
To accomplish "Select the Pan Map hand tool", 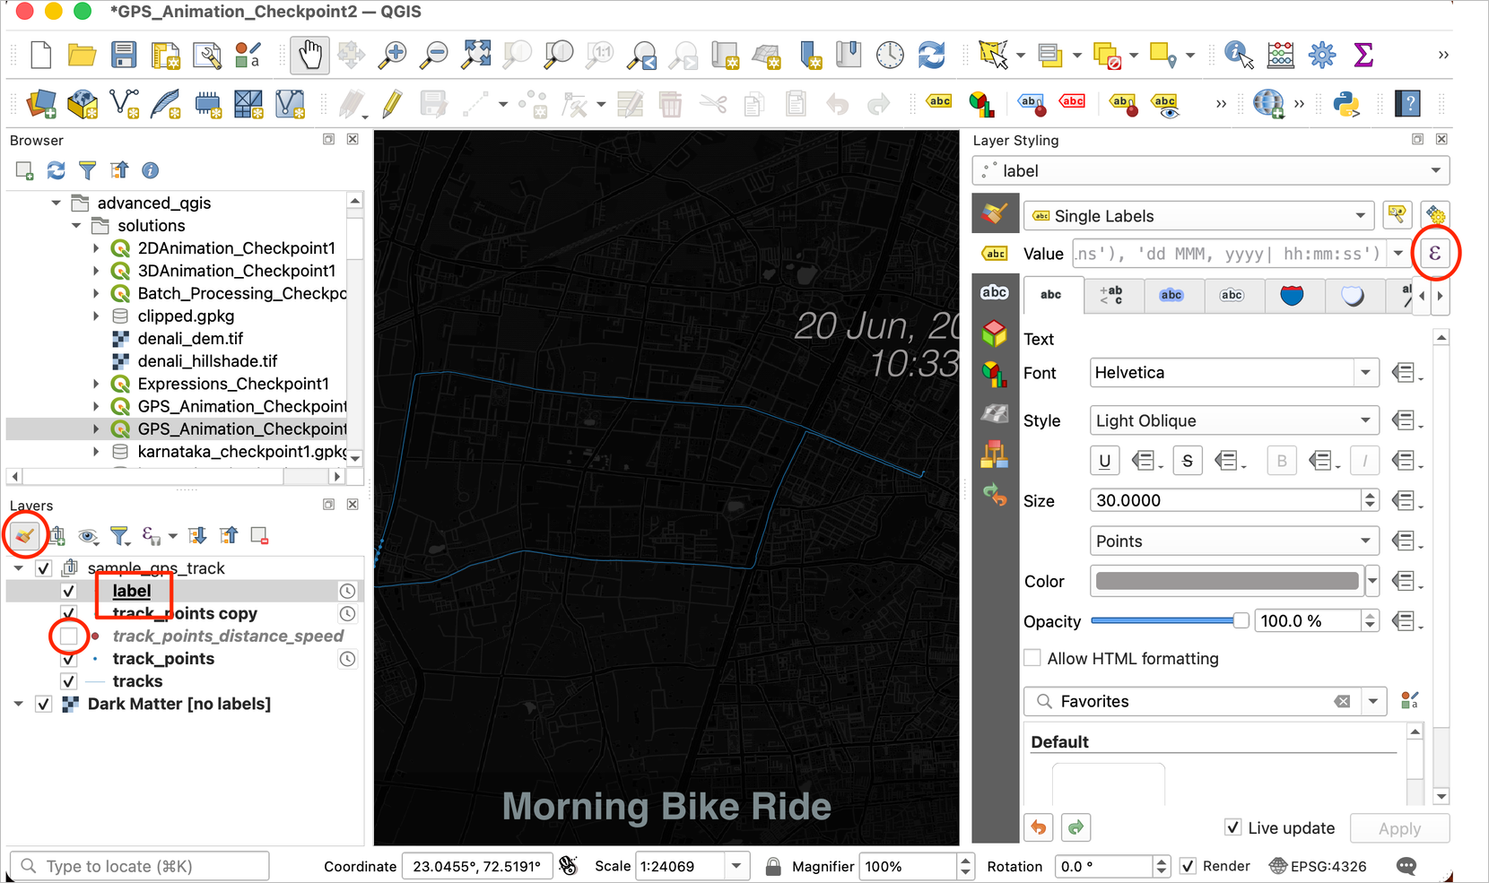I will [x=309, y=56].
